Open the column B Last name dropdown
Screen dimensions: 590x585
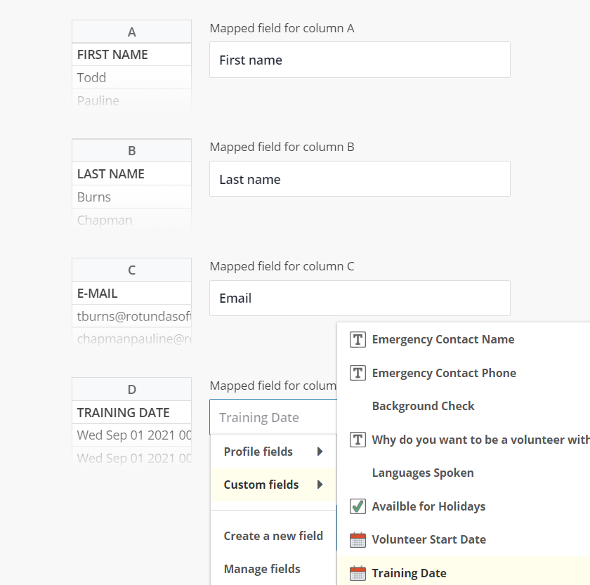360,179
